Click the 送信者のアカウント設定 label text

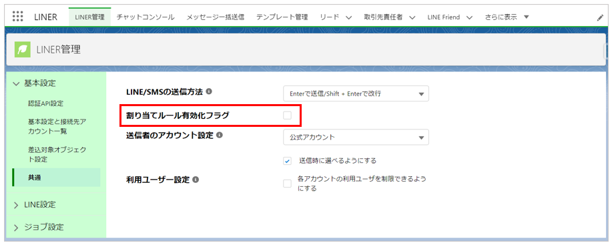point(170,135)
